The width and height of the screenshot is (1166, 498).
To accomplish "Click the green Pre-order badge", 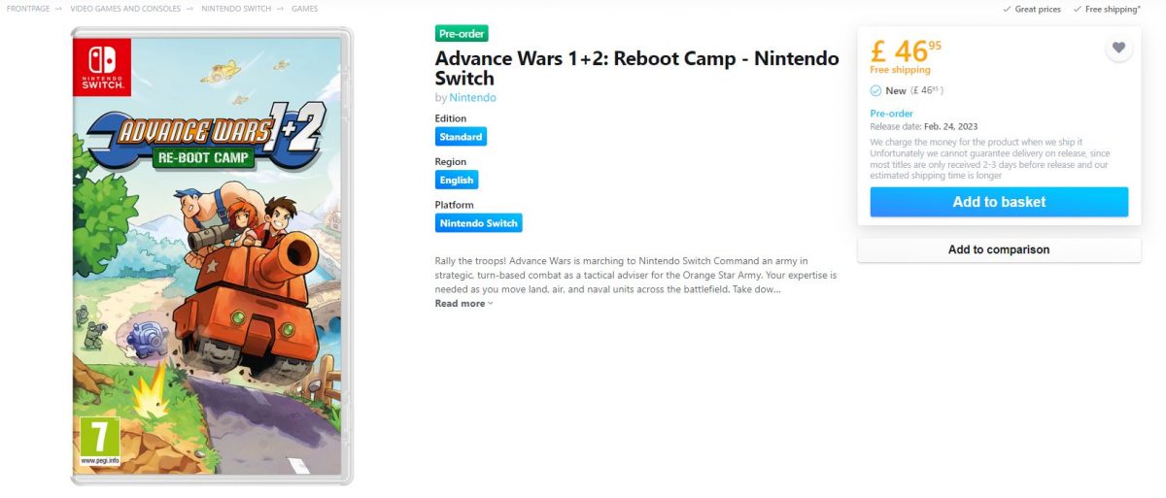I will pyautogui.click(x=462, y=34).
